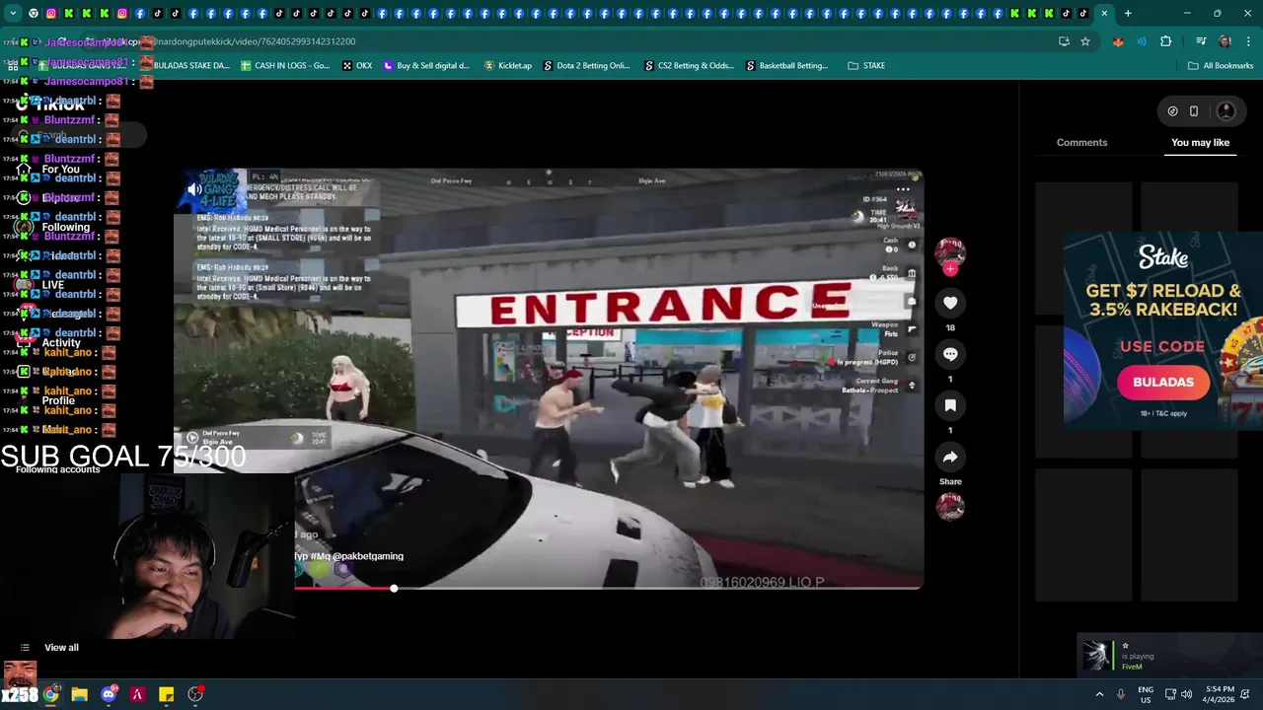Click the BULADAS button on Stake ad
The image size is (1263, 710).
pos(1163,382)
